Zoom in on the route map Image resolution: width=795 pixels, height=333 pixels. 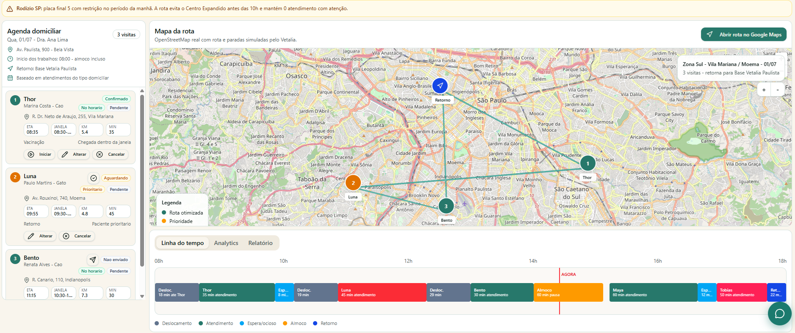(x=764, y=90)
